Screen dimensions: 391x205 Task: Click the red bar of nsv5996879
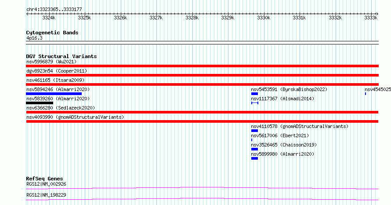coord(202,66)
